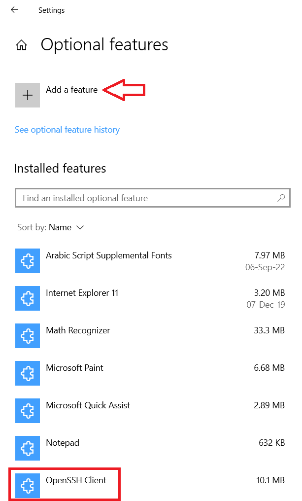Click the 6.68 MB size value
This screenshot has width=302, height=501.
point(269,368)
